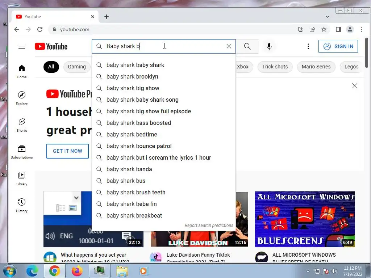Expand the tab search chevron
The height and width of the screenshot is (278, 371).
tap(328, 17)
